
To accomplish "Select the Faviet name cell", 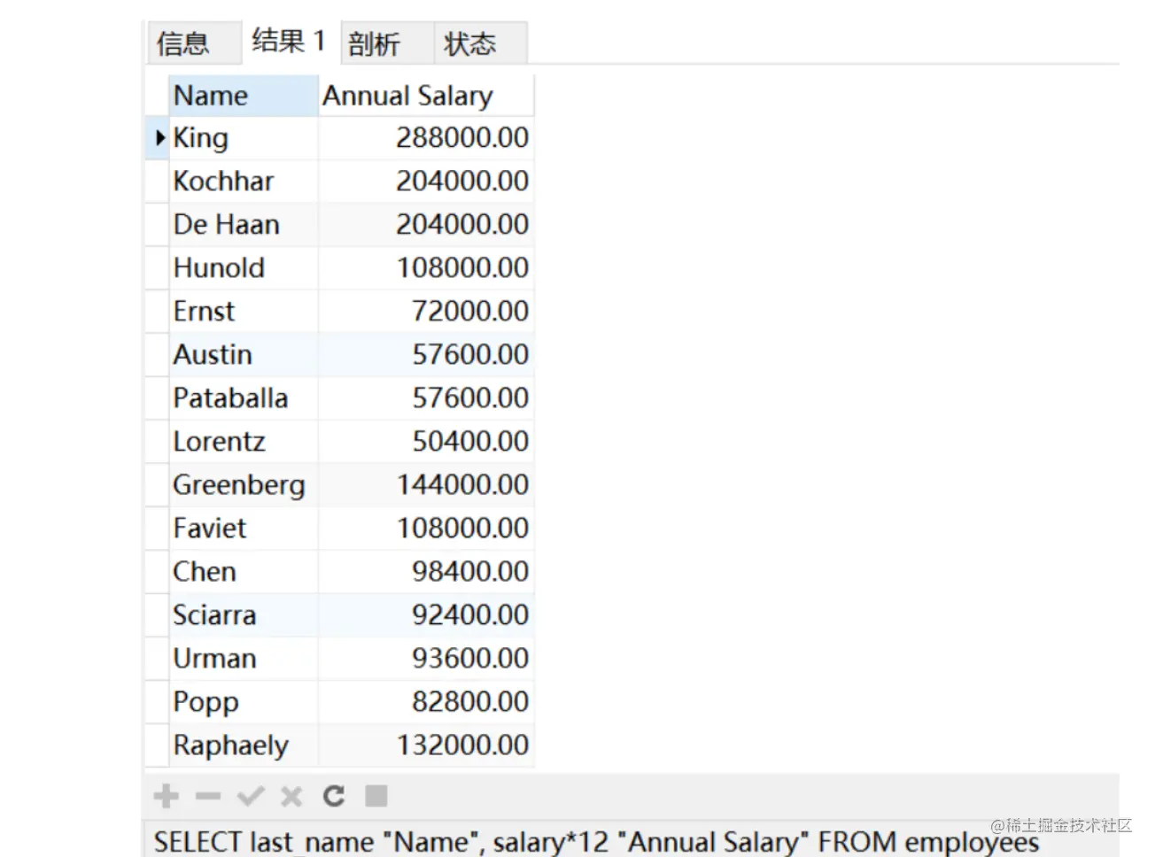I will 244,529.
